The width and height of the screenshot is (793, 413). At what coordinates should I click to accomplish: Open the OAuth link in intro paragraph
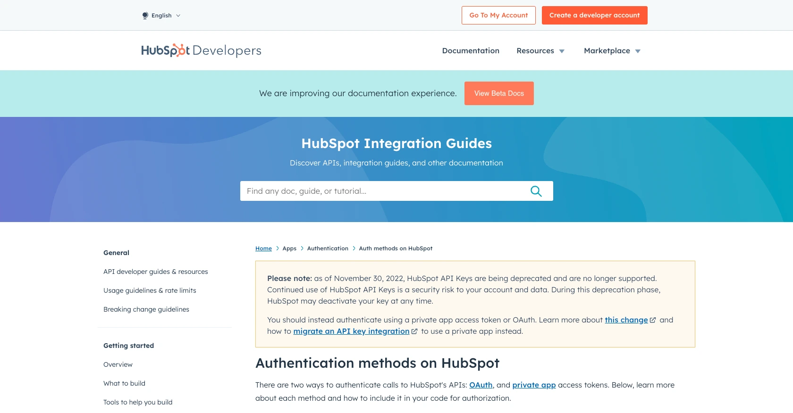pos(481,385)
